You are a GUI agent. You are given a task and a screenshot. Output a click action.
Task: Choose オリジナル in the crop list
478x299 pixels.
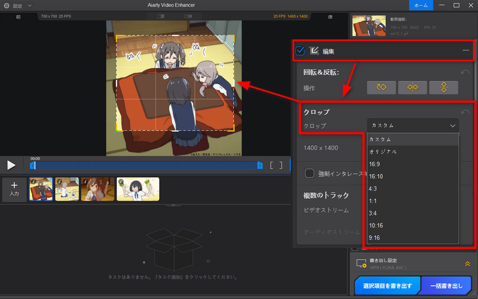[413, 151]
